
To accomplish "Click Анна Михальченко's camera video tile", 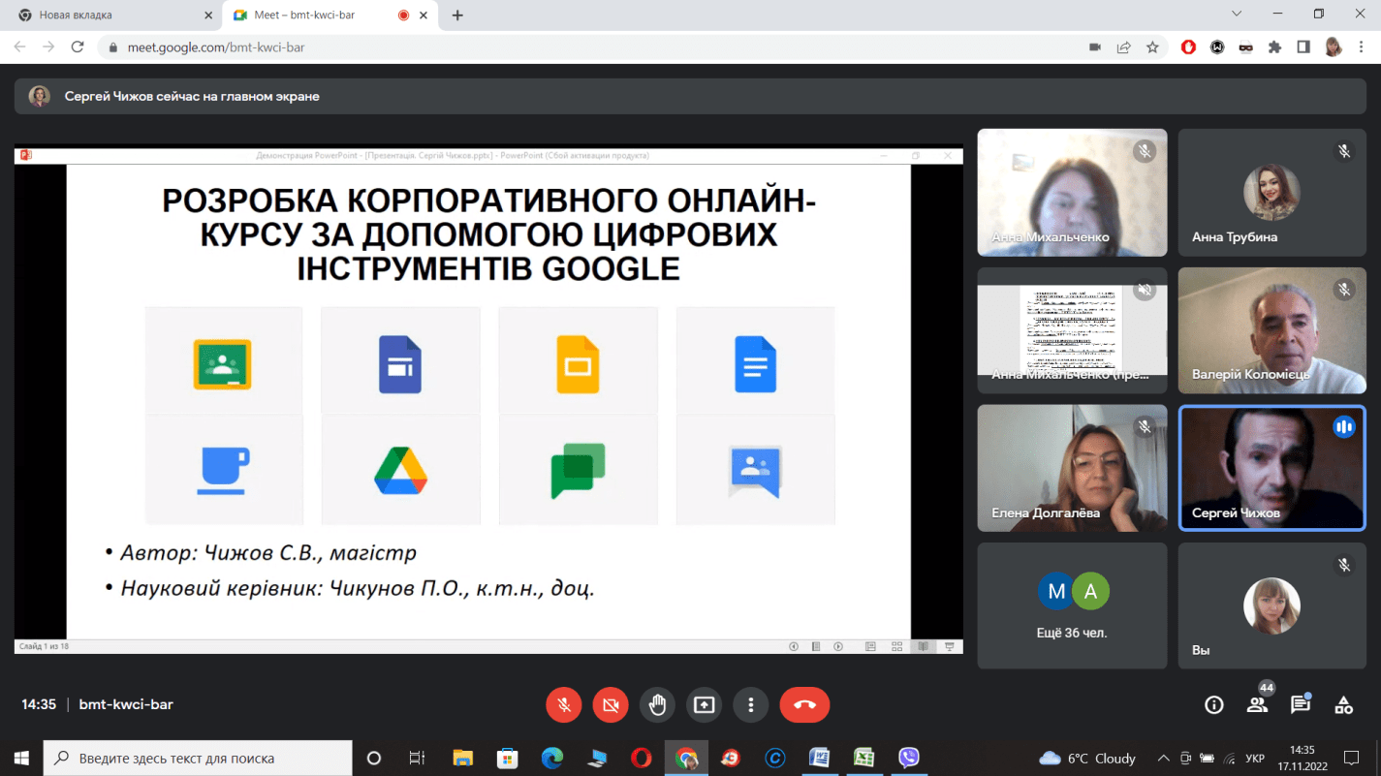I will click(x=1072, y=193).
